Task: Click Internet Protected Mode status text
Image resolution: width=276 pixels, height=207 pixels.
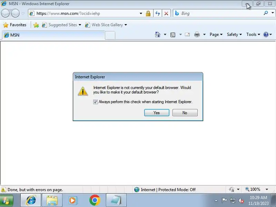Action: (x=168, y=189)
